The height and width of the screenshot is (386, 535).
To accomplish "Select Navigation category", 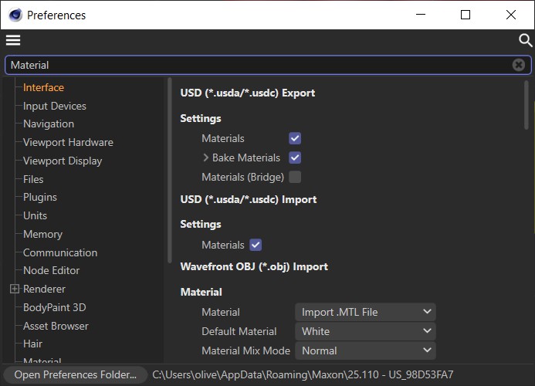I will point(49,124).
